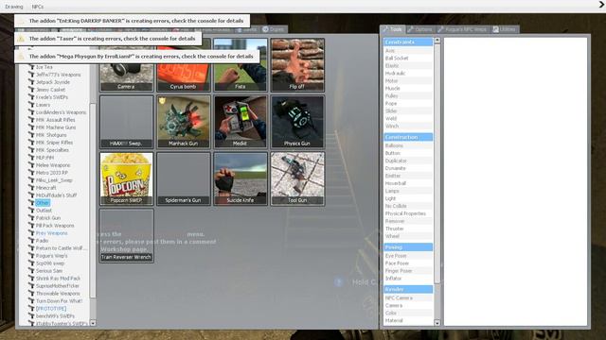Select the Other weapon category
606x340 pixels.
[43, 203]
